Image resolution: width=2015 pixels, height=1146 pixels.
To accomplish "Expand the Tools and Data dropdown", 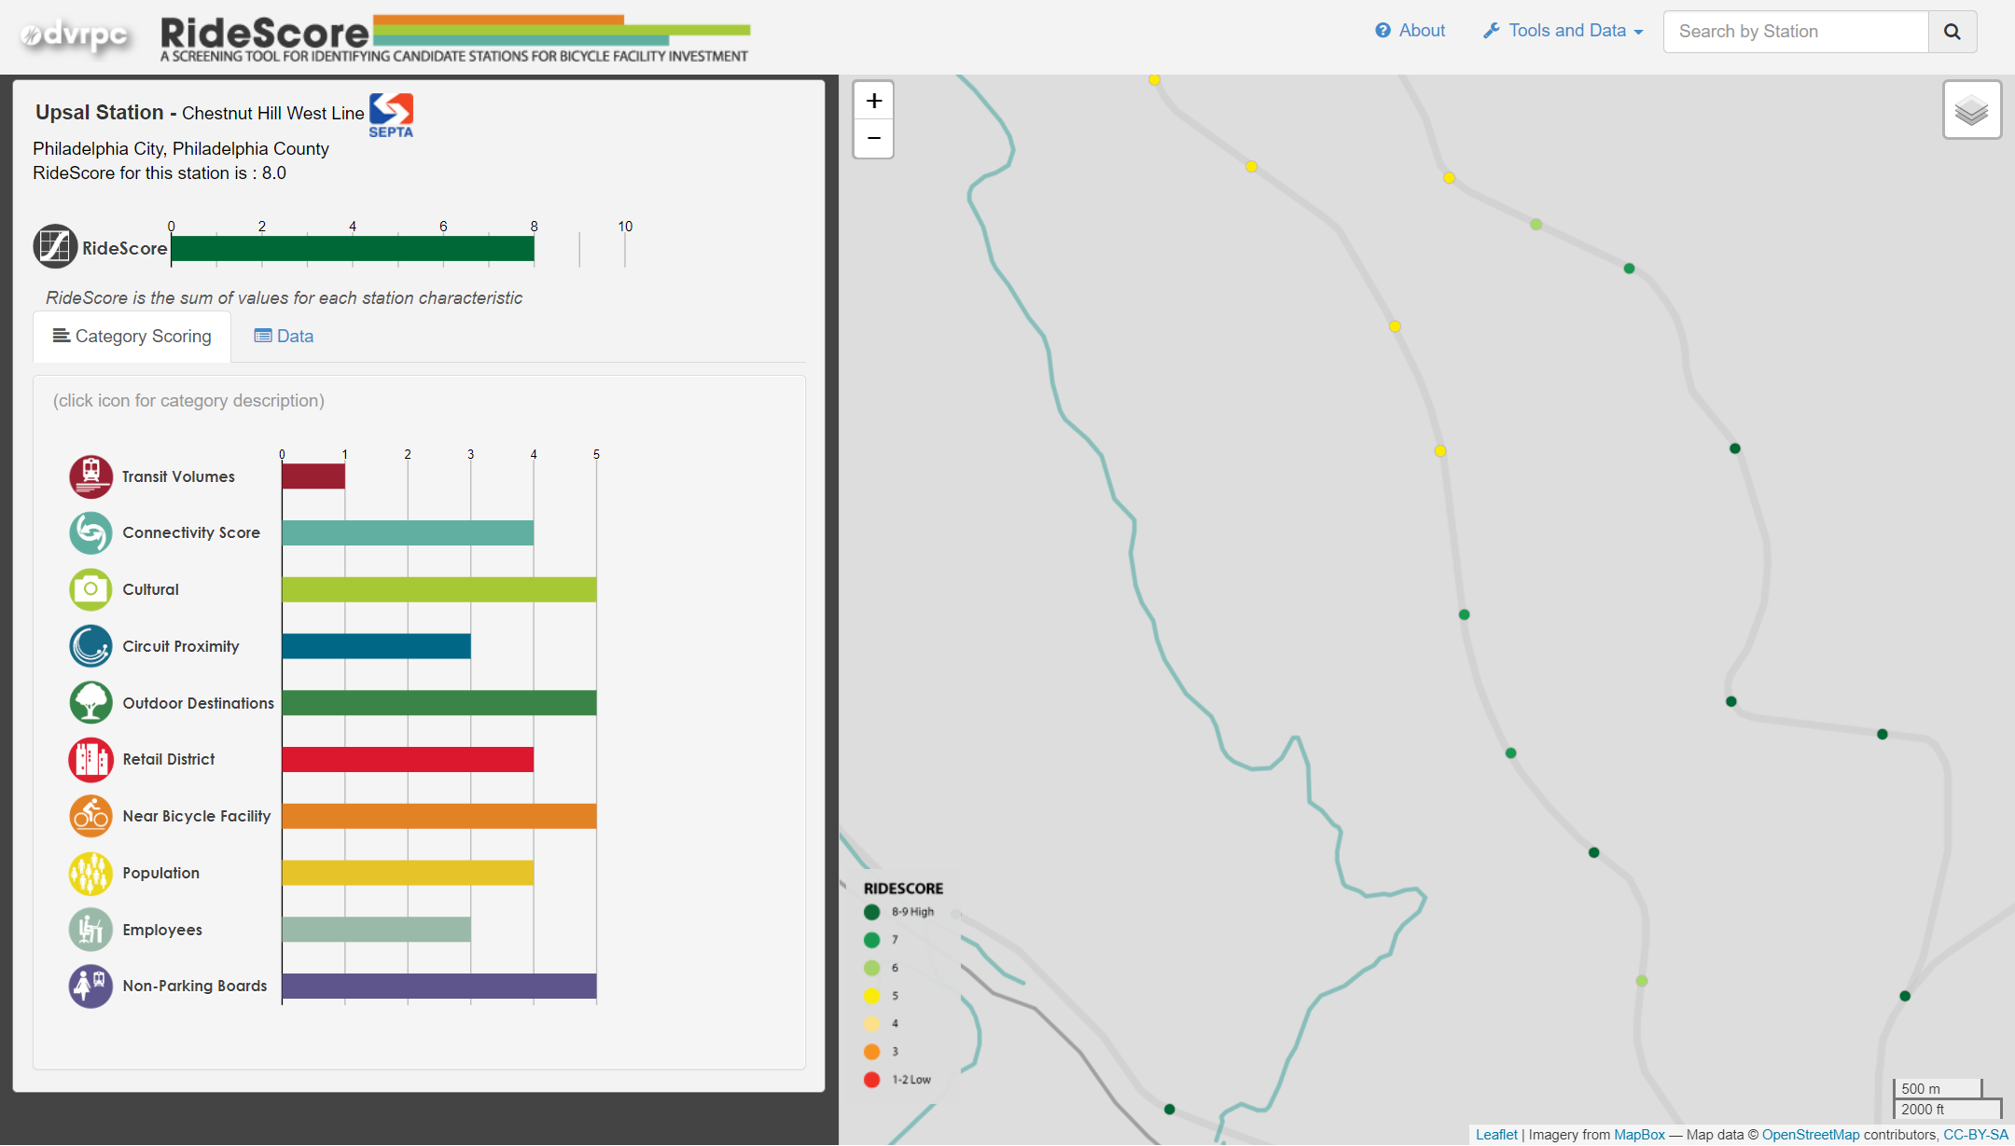I will [1563, 31].
